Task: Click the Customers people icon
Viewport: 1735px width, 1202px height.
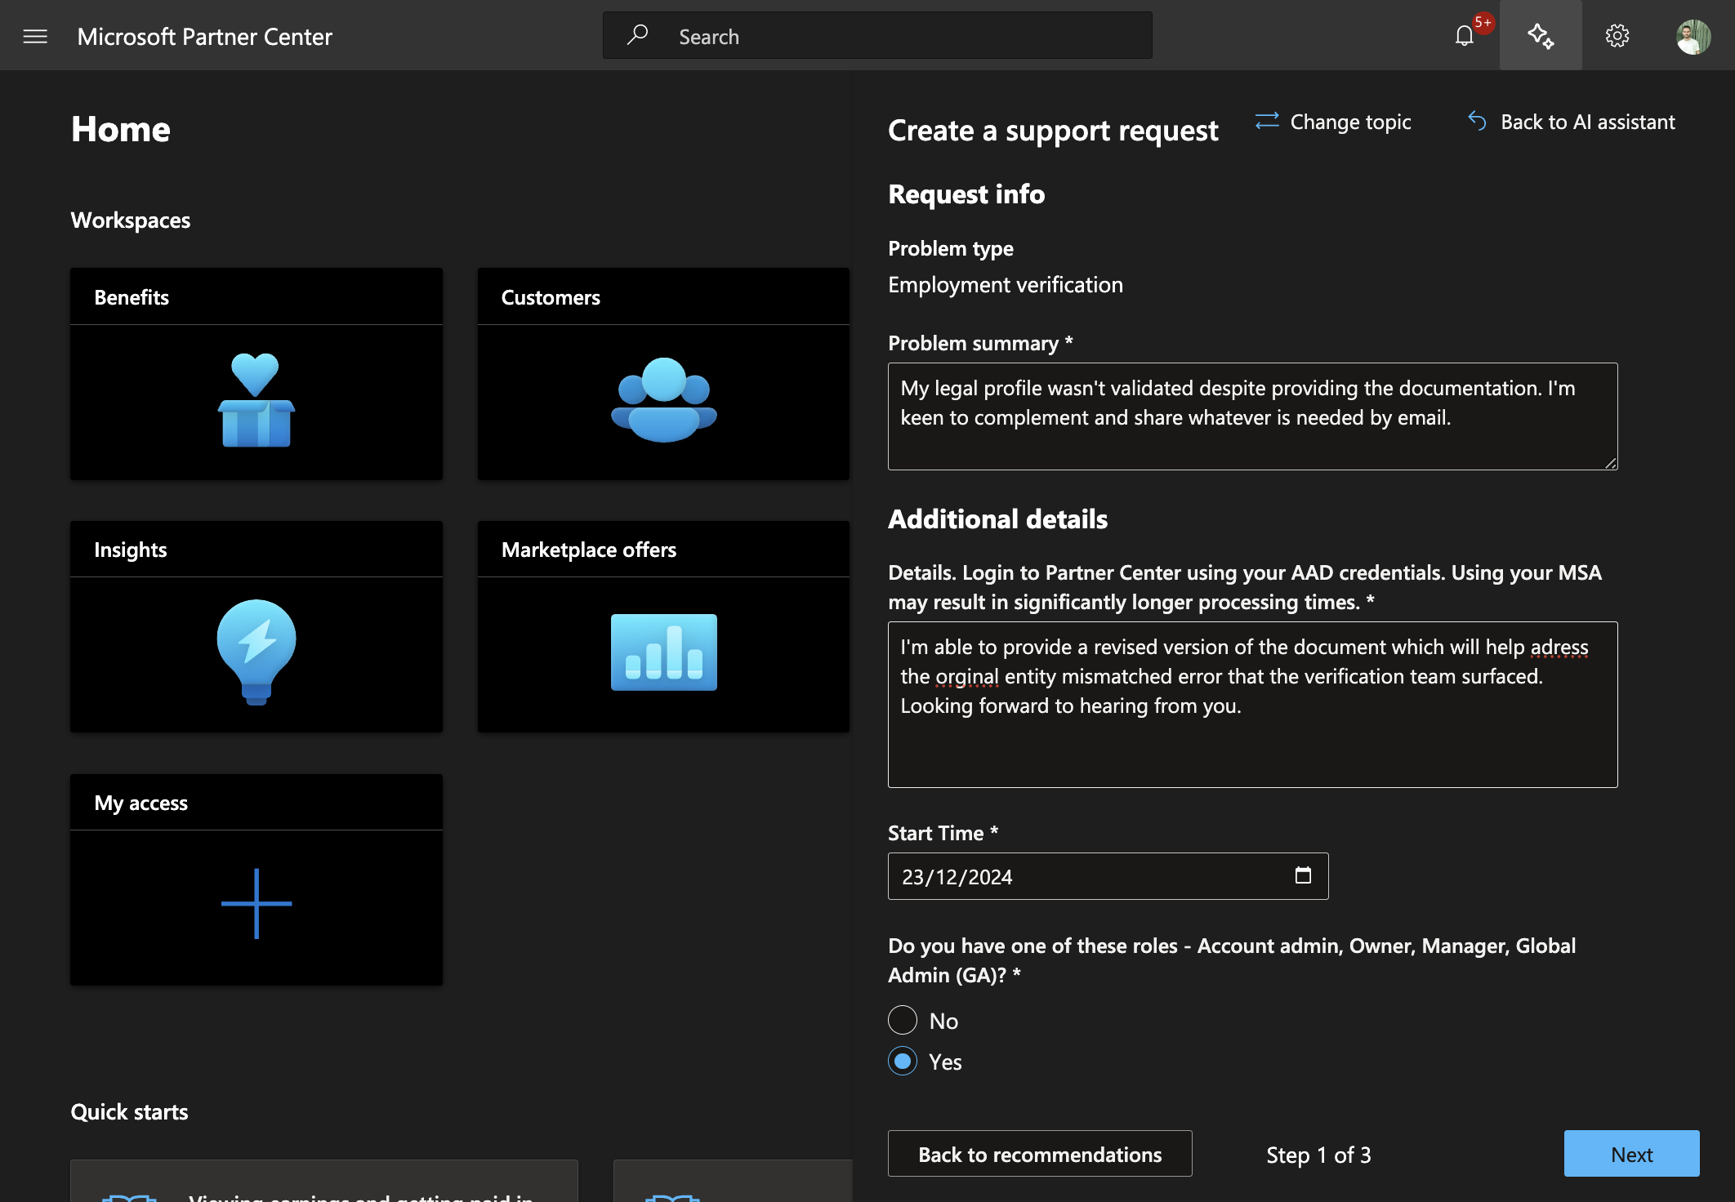Action: coord(664,400)
